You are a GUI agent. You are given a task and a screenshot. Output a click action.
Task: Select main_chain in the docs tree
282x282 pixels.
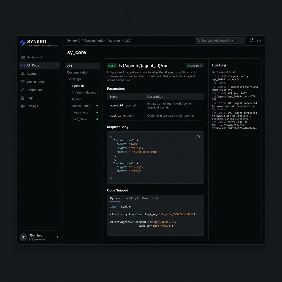pyautogui.click(x=79, y=119)
